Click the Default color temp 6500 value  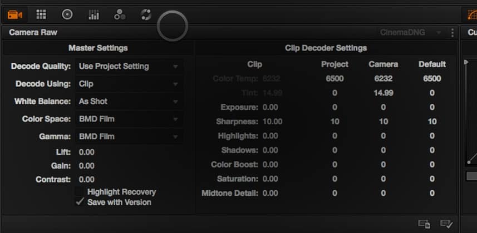coord(432,79)
